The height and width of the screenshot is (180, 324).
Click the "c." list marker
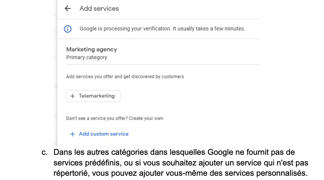(x=45, y=153)
